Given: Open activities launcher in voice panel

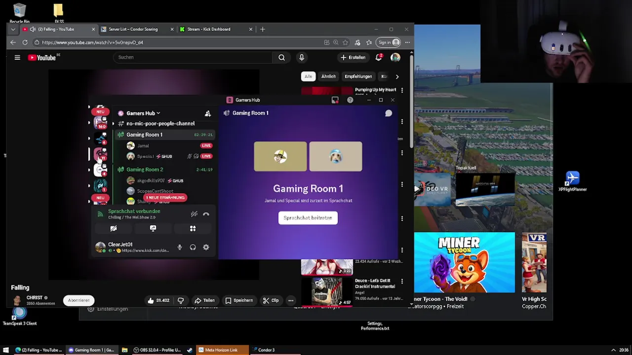Looking at the screenshot, I should [193, 228].
